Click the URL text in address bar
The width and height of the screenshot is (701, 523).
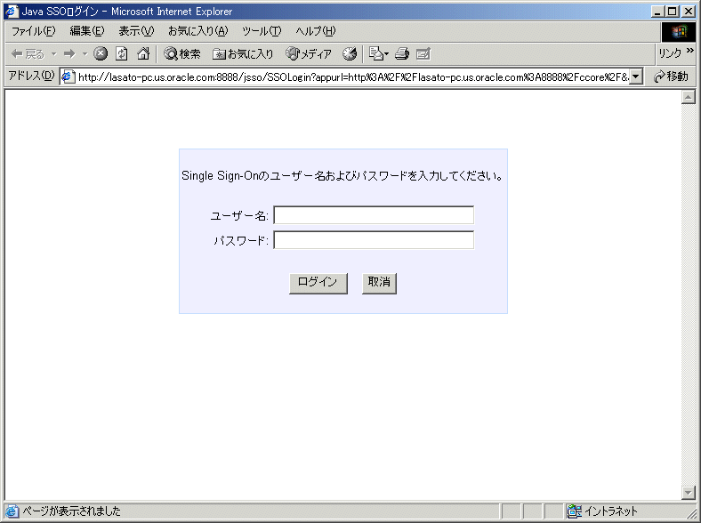point(353,77)
